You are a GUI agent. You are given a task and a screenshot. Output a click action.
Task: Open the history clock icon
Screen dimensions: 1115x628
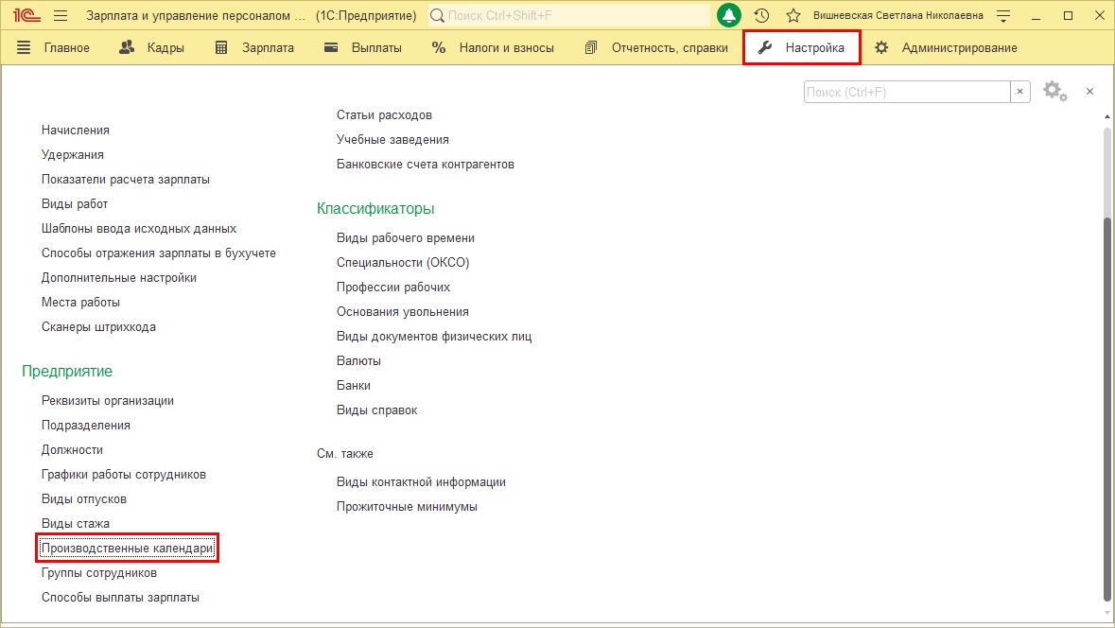[761, 16]
